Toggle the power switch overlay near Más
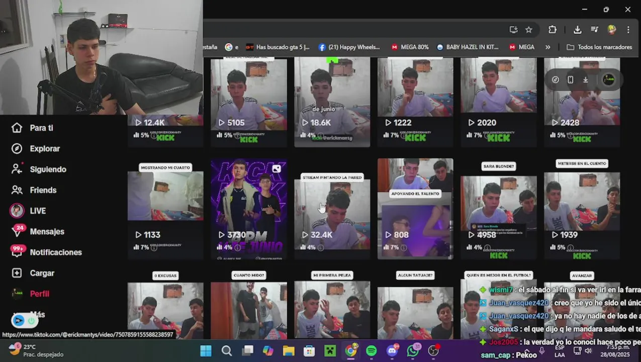The image size is (641, 362). click(x=32, y=320)
